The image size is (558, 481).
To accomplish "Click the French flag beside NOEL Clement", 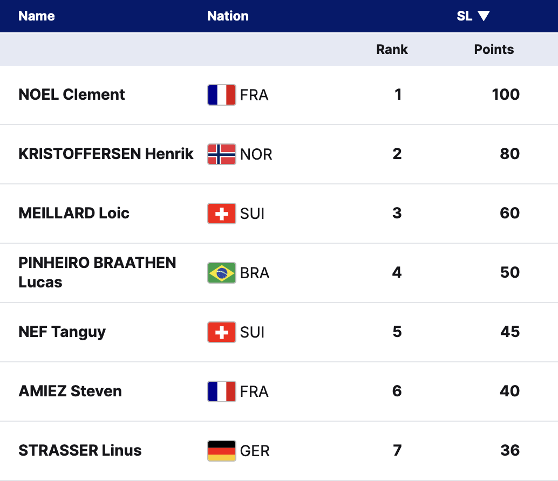I will (x=221, y=95).
